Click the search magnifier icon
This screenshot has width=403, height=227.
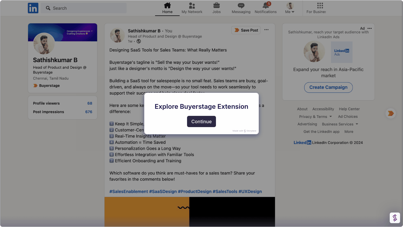click(x=48, y=8)
